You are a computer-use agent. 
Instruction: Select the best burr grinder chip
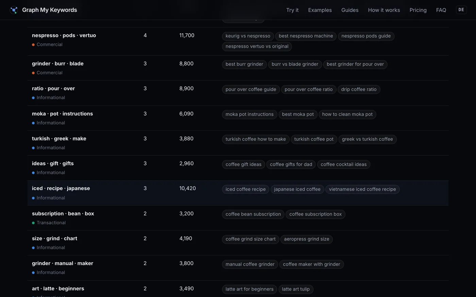coord(244,64)
